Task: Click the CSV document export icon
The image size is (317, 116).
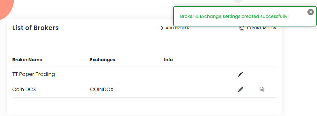Action: pyautogui.click(x=242, y=28)
